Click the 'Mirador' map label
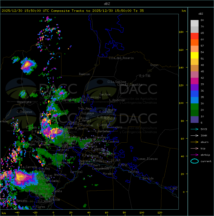Image resolution: width=214 pixels, height=216 pixels. (108, 174)
